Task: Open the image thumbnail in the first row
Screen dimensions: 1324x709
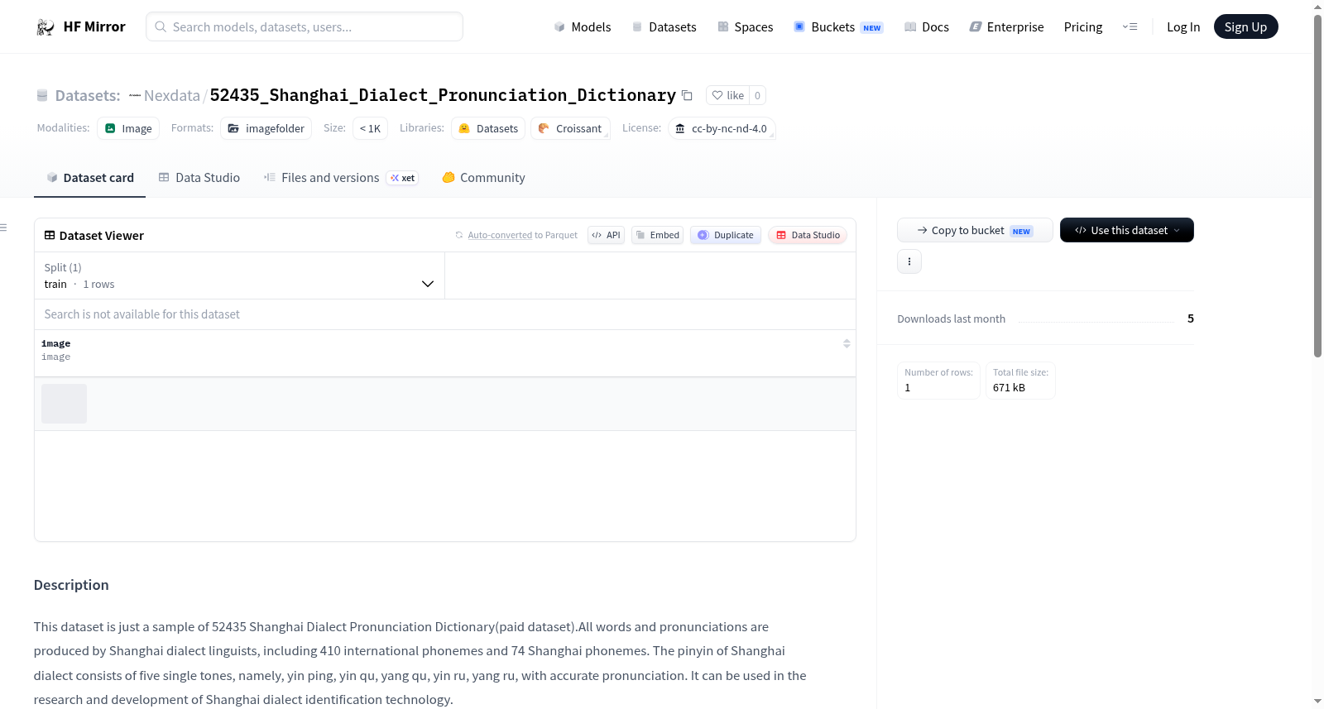Action: tap(64, 404)
